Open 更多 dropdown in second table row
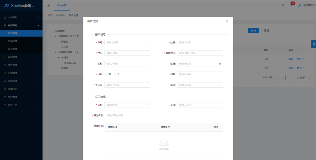This screenshot has width=316, height=160. pos(300,68)
